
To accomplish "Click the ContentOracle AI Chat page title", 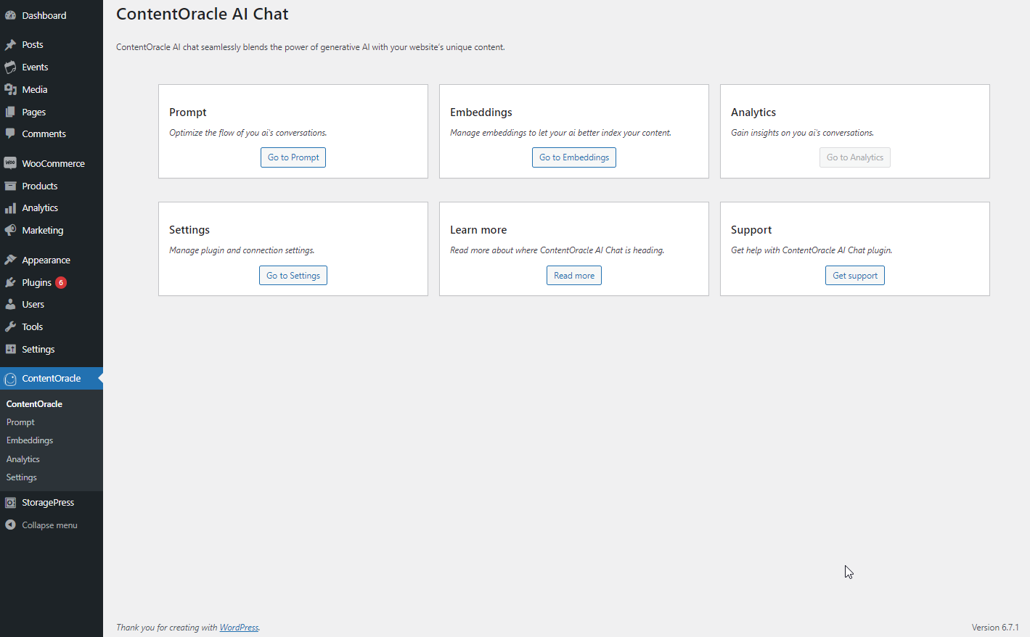I will pyautogui.click(x=203, y=14).
